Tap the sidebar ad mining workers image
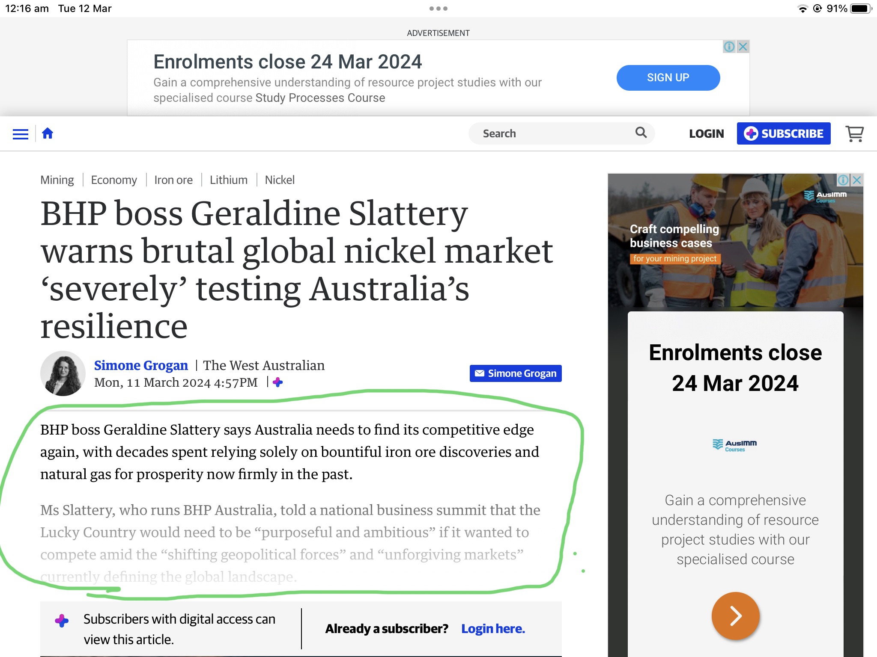 [735, 240]
